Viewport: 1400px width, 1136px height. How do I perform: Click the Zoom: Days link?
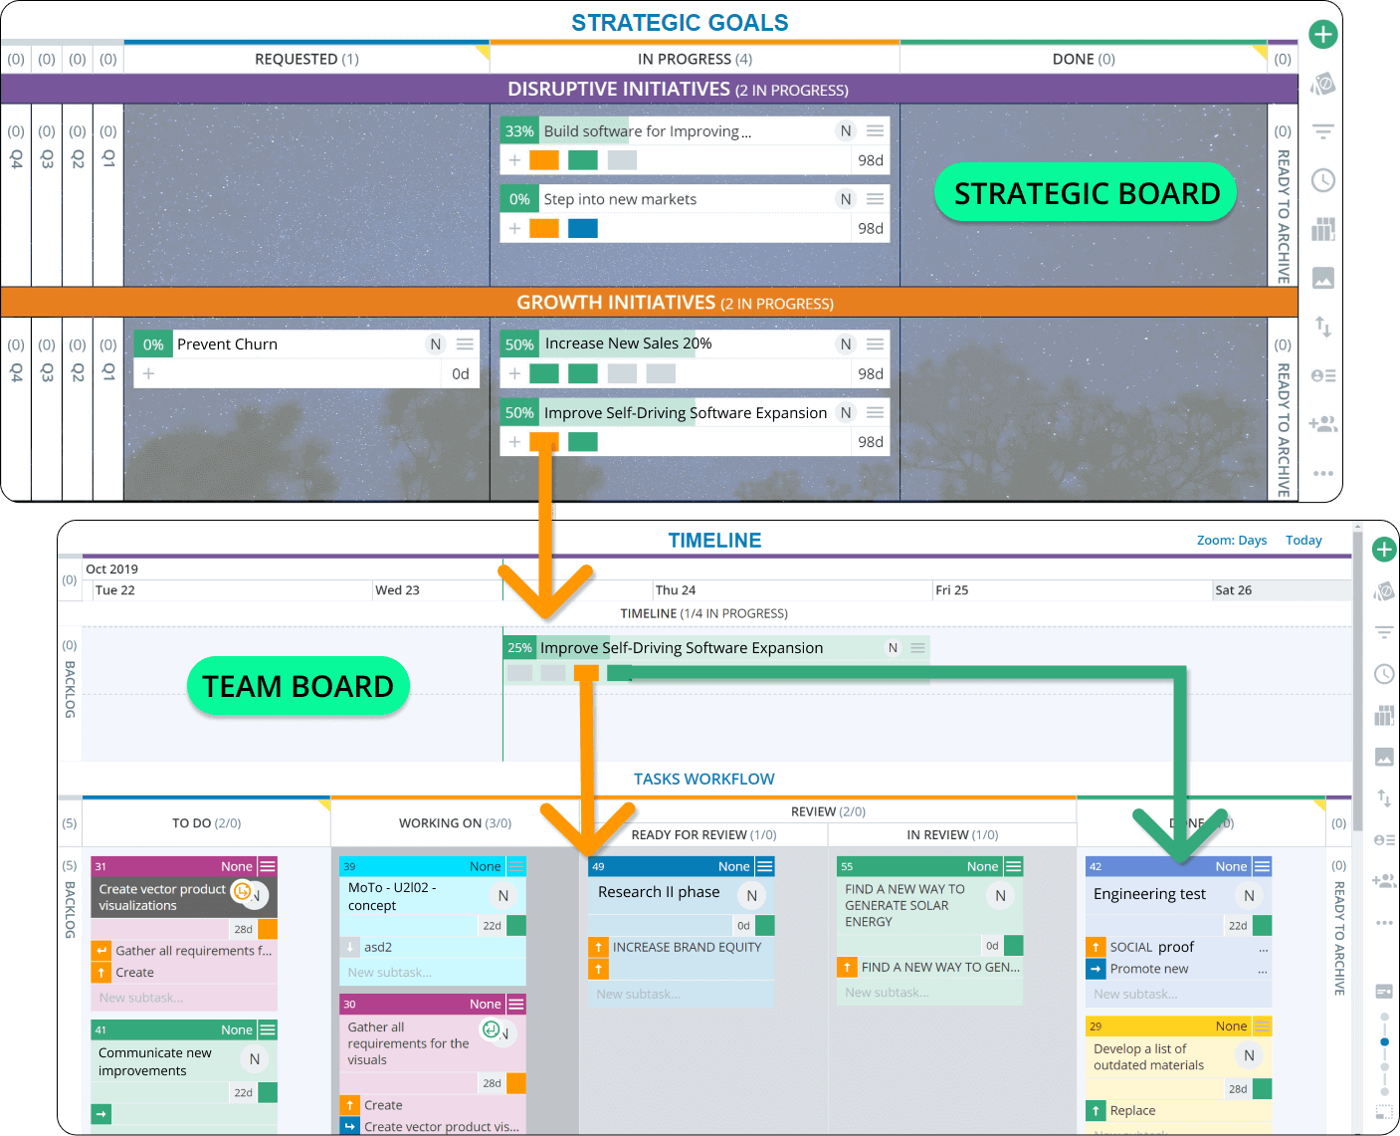point(1232,541)
